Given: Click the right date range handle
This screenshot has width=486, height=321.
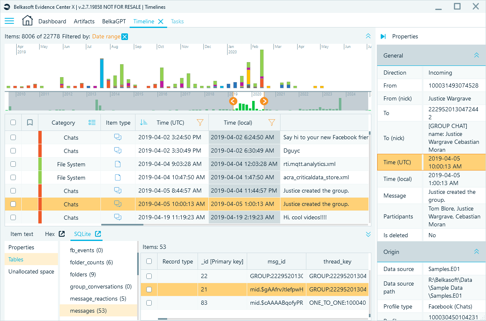Looking at the screenshot, I should point(264,101).
